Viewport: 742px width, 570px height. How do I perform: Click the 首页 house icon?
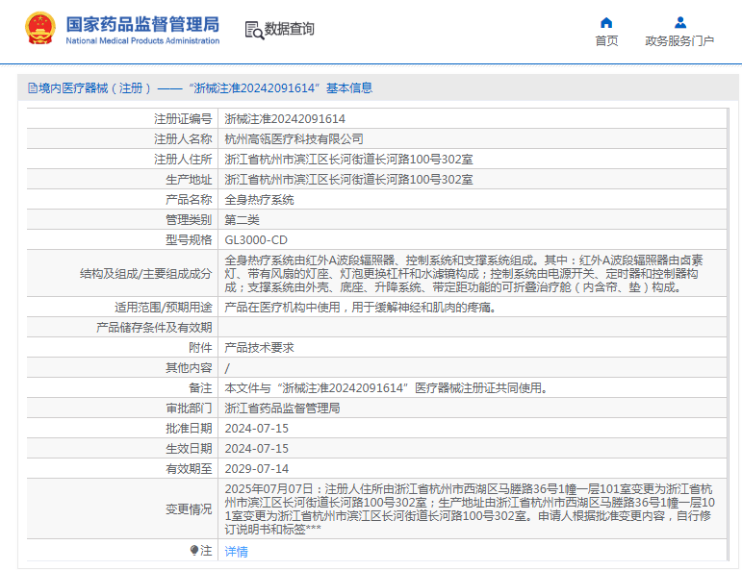pos(606,23)
